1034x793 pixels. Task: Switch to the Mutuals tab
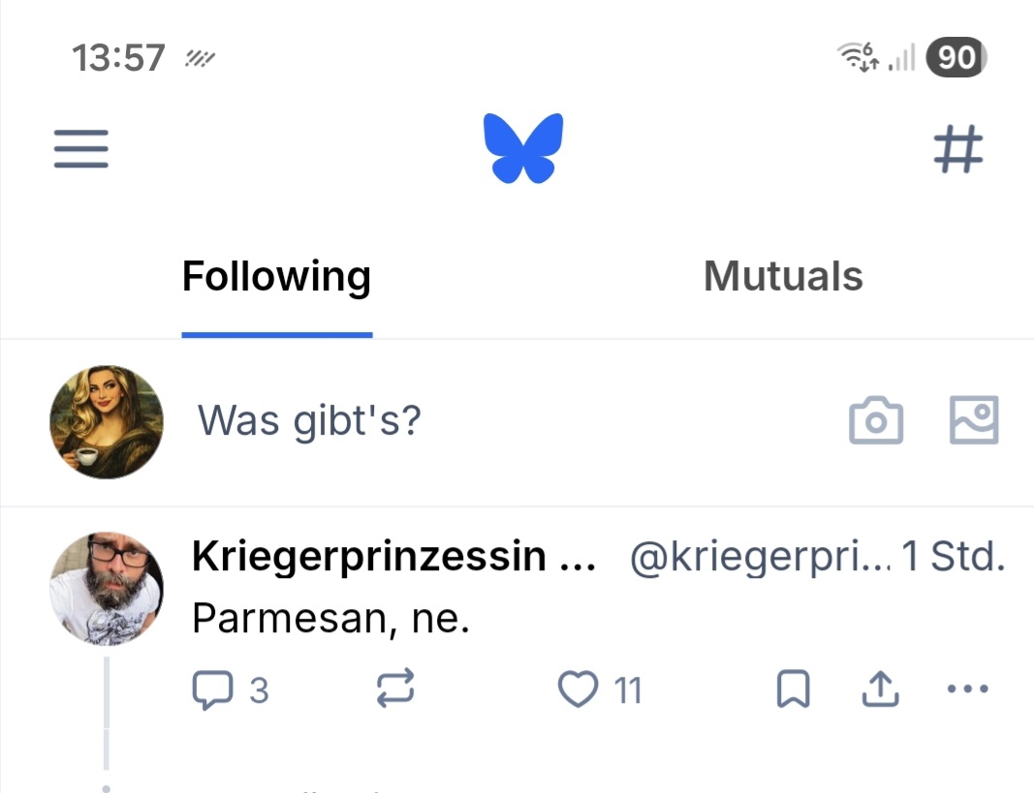click(x=783, y=277)
